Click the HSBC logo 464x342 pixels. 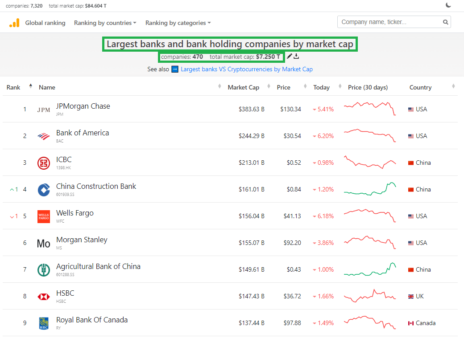(44, 297)
